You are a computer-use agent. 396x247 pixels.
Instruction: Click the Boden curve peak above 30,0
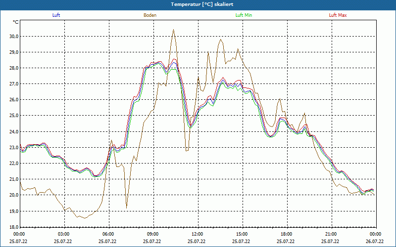173,30
